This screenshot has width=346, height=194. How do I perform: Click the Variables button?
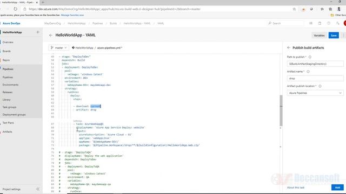[319, 36]
